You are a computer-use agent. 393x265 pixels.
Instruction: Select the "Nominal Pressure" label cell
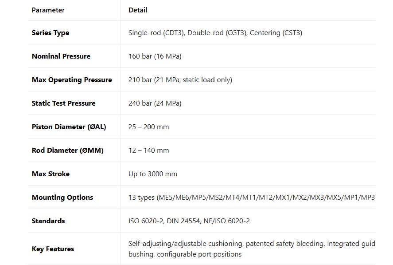61,56
